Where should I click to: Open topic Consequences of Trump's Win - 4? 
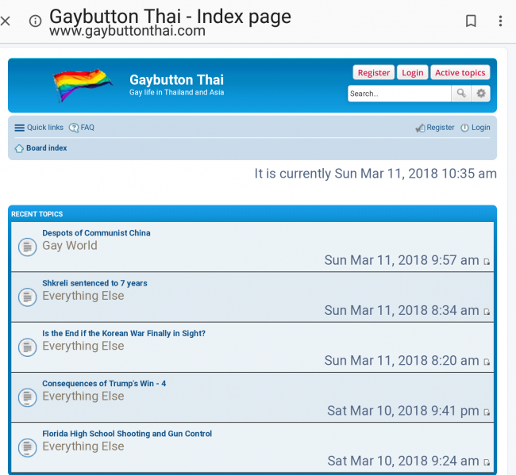click(x=104, y=384)
